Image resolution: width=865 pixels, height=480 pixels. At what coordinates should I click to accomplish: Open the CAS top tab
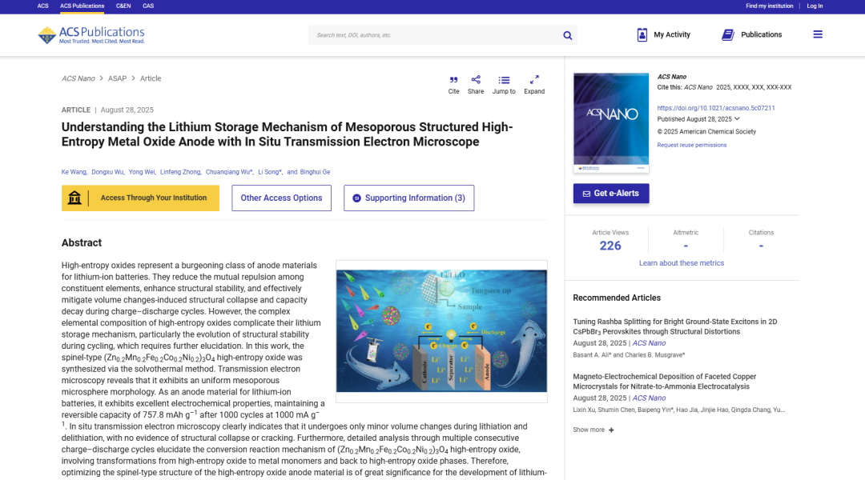coord(148,6)
